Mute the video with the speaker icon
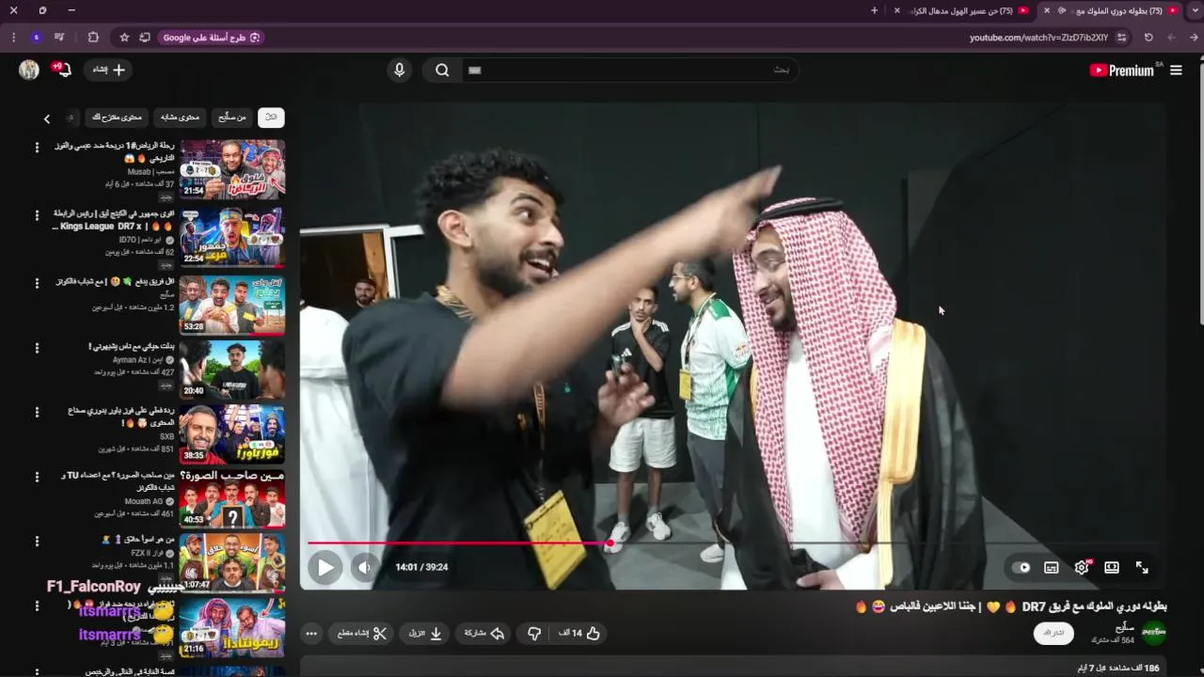 pyautogui.click(x=364, y=567)
